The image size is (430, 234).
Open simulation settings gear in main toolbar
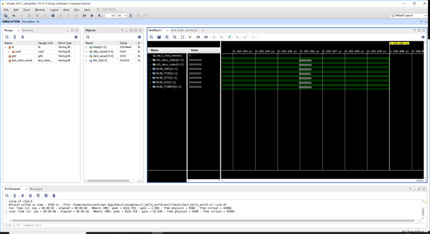(53, 16)
